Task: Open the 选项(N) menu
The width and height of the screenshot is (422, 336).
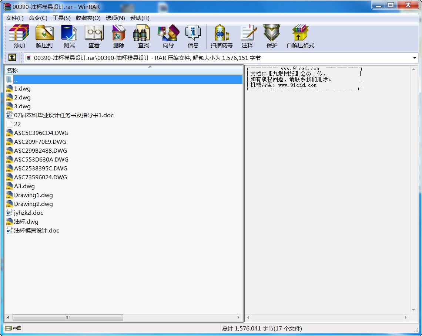Action: click(115, 18)
